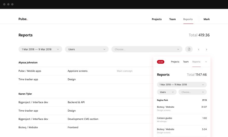
Task: Click the Bioteq / Website entry with 31:07
Action: pyautogui.click(x=182, y=108)
